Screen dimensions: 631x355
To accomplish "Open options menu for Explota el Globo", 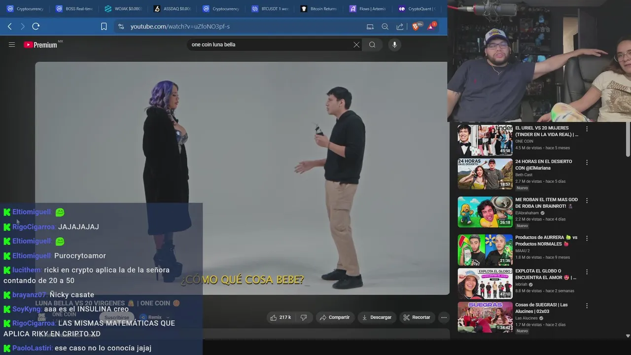I will (x=587, y=272).
